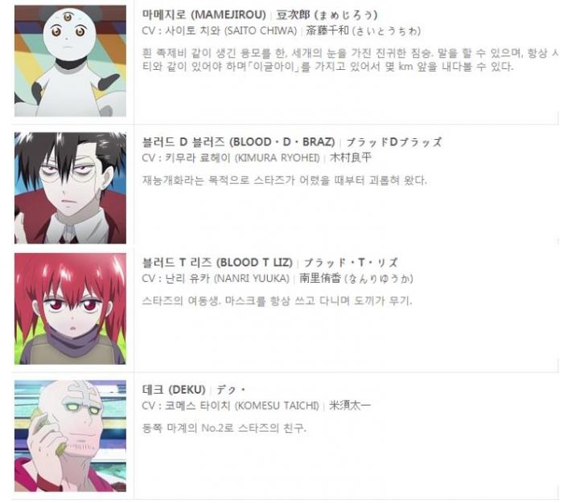563x503 pixels.
Task: Click Braz's description about tormenting Staz
Action: click(285, 180)
